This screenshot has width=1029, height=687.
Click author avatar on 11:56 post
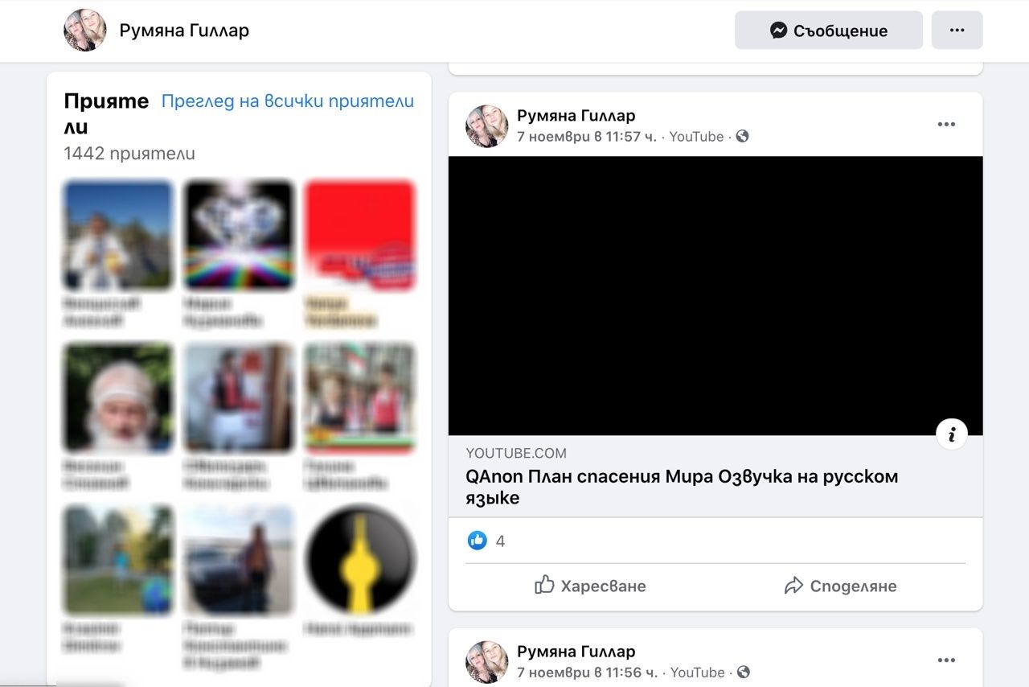click(x=487, y=661)
